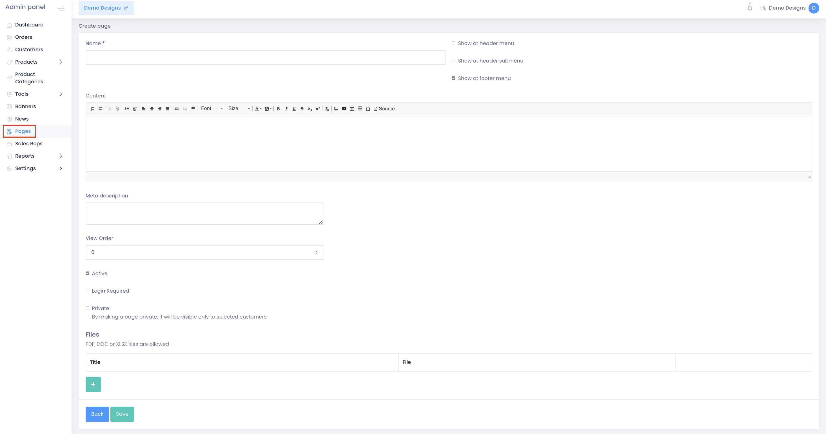
Task: Click the block quote icon
Action: click(x=127, y=109)
